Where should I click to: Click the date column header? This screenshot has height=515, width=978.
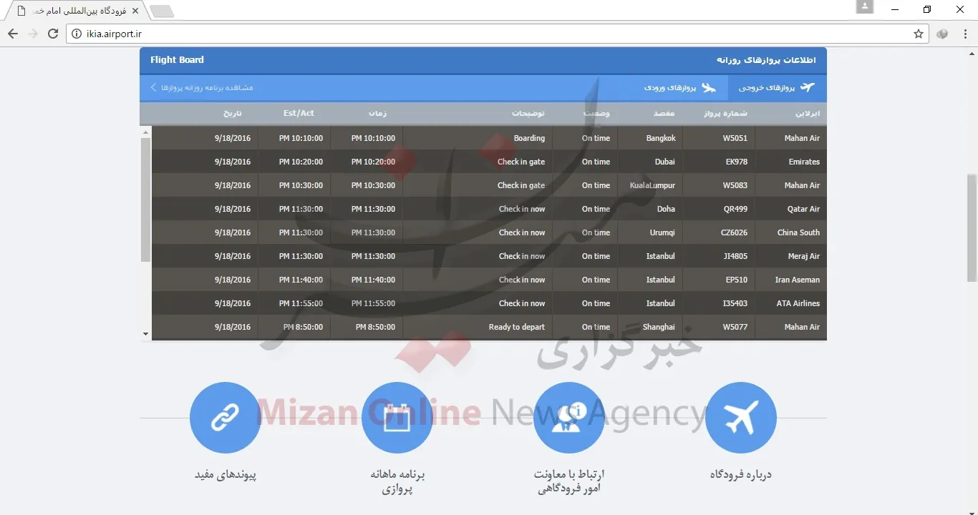233,113
